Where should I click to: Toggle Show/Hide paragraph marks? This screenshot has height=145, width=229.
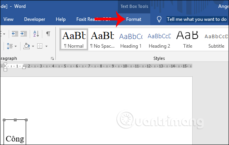48,34
